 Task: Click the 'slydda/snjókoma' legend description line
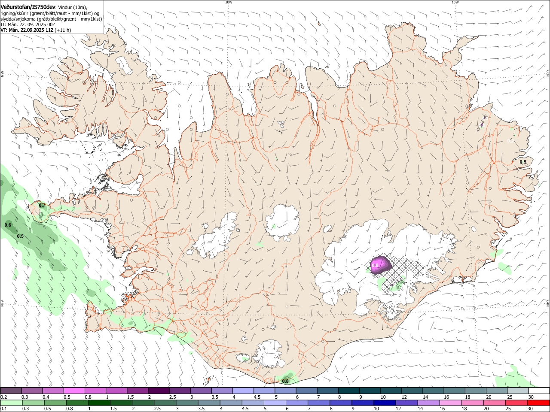(x=51, y=19)
